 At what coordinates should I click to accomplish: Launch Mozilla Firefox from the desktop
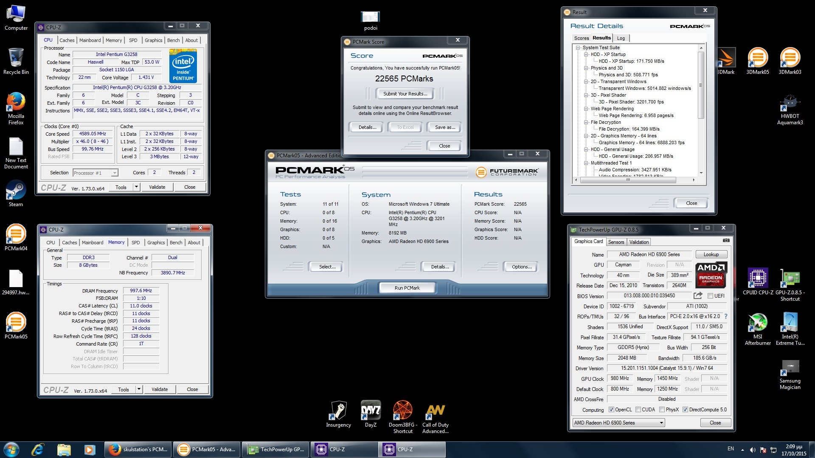point(16,109)
